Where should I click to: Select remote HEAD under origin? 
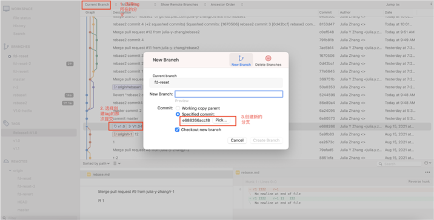pos(22,202)
